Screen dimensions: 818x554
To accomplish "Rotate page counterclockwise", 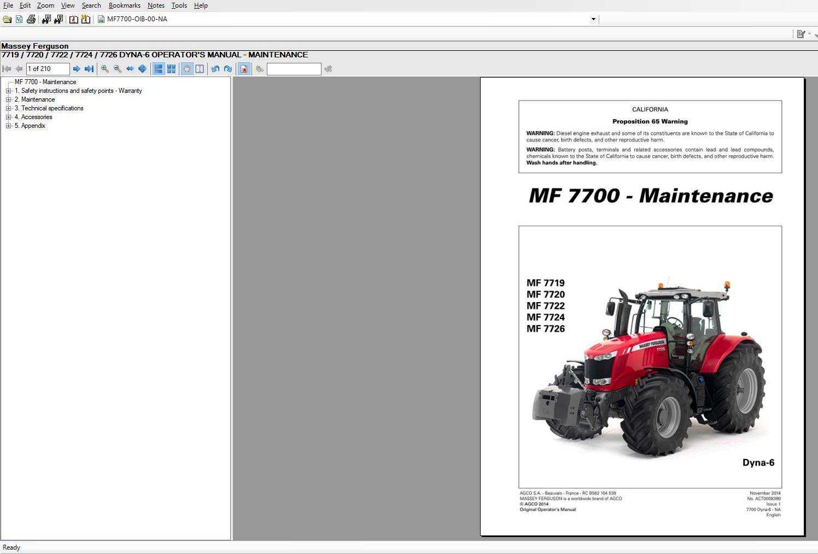I will (215, 69).
